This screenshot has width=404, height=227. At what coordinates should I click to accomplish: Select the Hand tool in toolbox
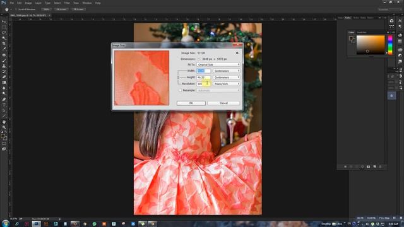(4, 122)
